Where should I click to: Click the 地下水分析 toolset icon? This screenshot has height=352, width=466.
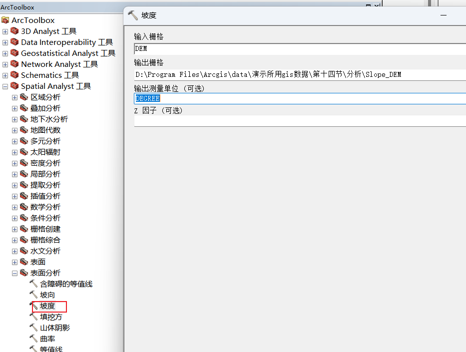[24, 119]
